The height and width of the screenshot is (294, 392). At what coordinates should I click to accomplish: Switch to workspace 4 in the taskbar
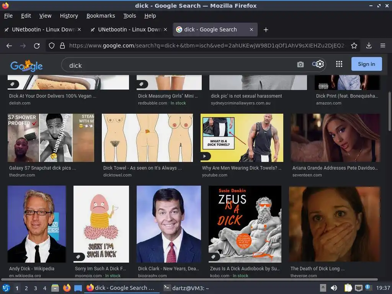coord(45,288)
